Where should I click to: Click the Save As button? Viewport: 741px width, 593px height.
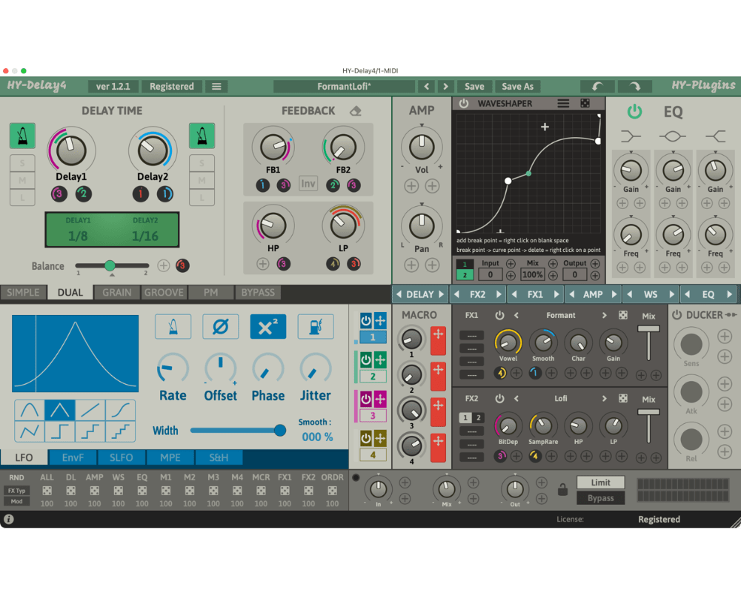tap(517, 87)
